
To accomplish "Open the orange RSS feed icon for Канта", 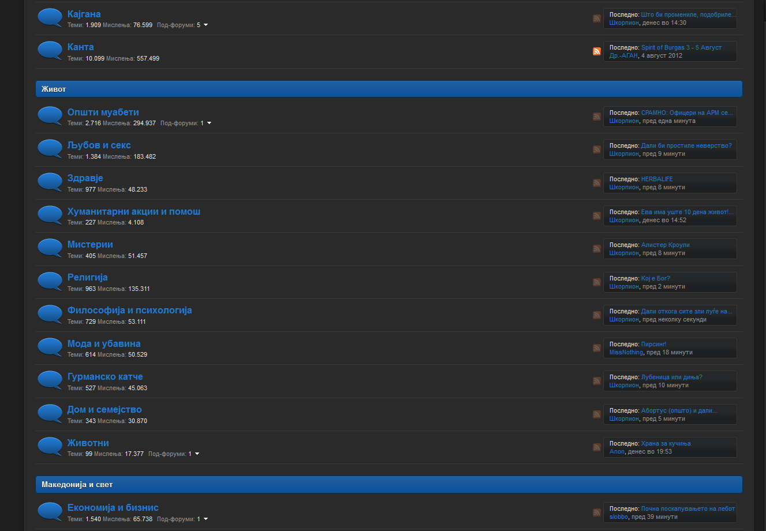I will point(597,51).
